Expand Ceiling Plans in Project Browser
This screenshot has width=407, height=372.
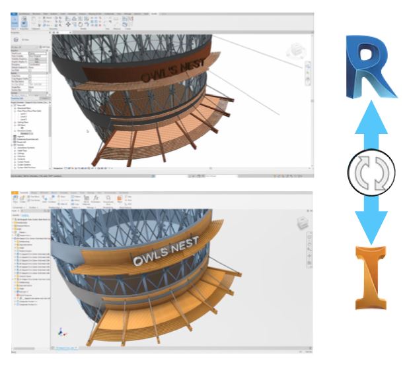pos(15,122)
